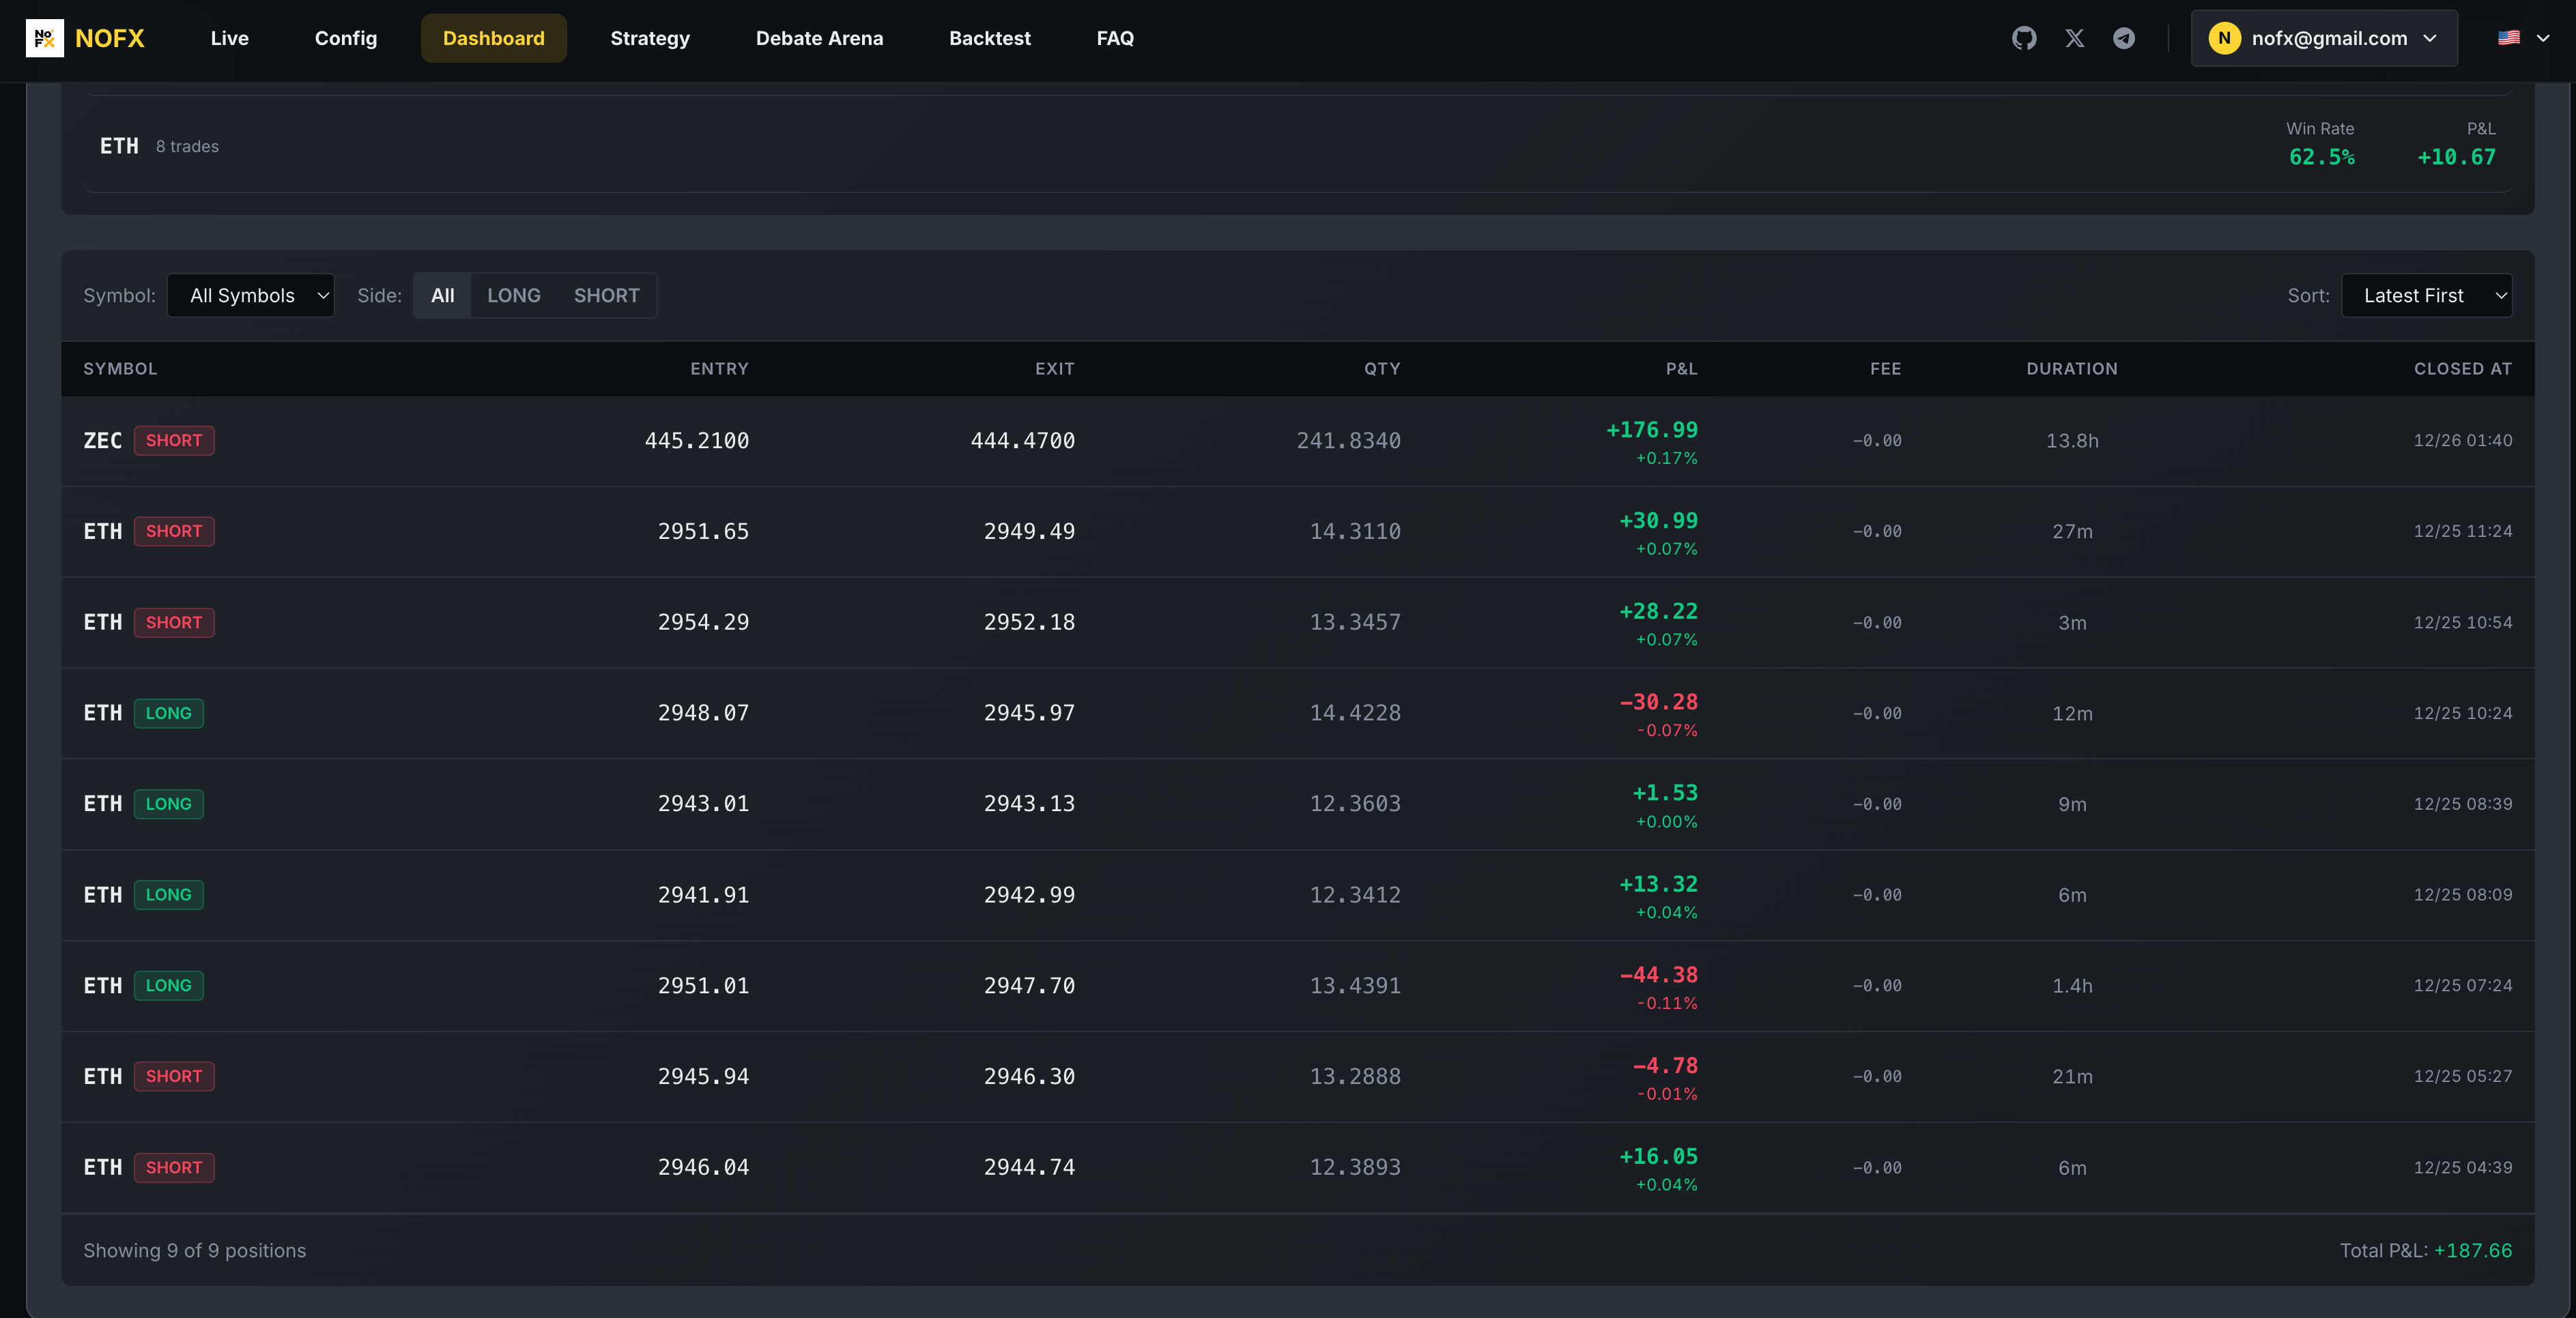
Task: Open the FAQ link
Action: (1115, 38)
